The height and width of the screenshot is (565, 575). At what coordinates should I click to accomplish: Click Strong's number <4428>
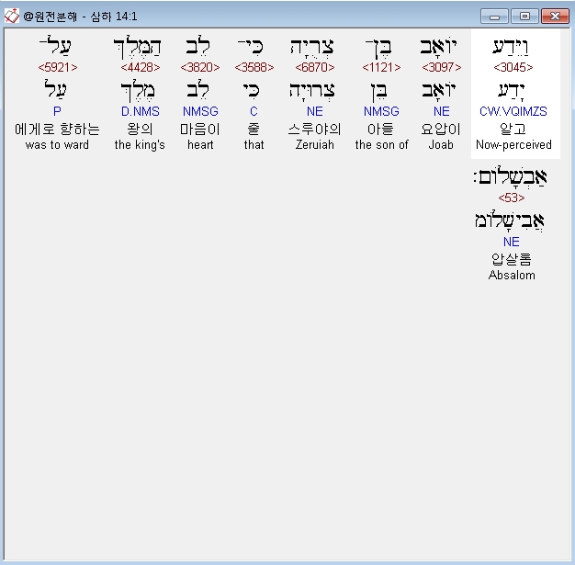click(x=141, y=67)
